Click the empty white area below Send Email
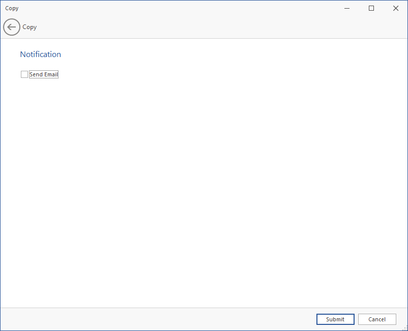Screen dimensions: 408x331 (x=203, y=194)
